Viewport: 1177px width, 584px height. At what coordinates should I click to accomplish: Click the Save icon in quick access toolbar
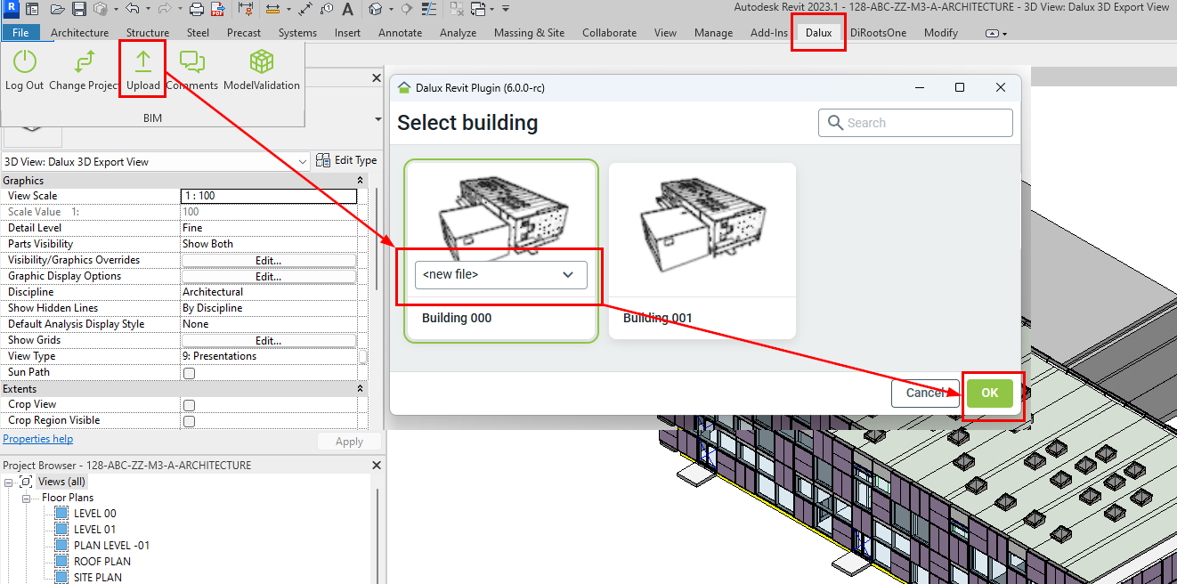[78, 10]
